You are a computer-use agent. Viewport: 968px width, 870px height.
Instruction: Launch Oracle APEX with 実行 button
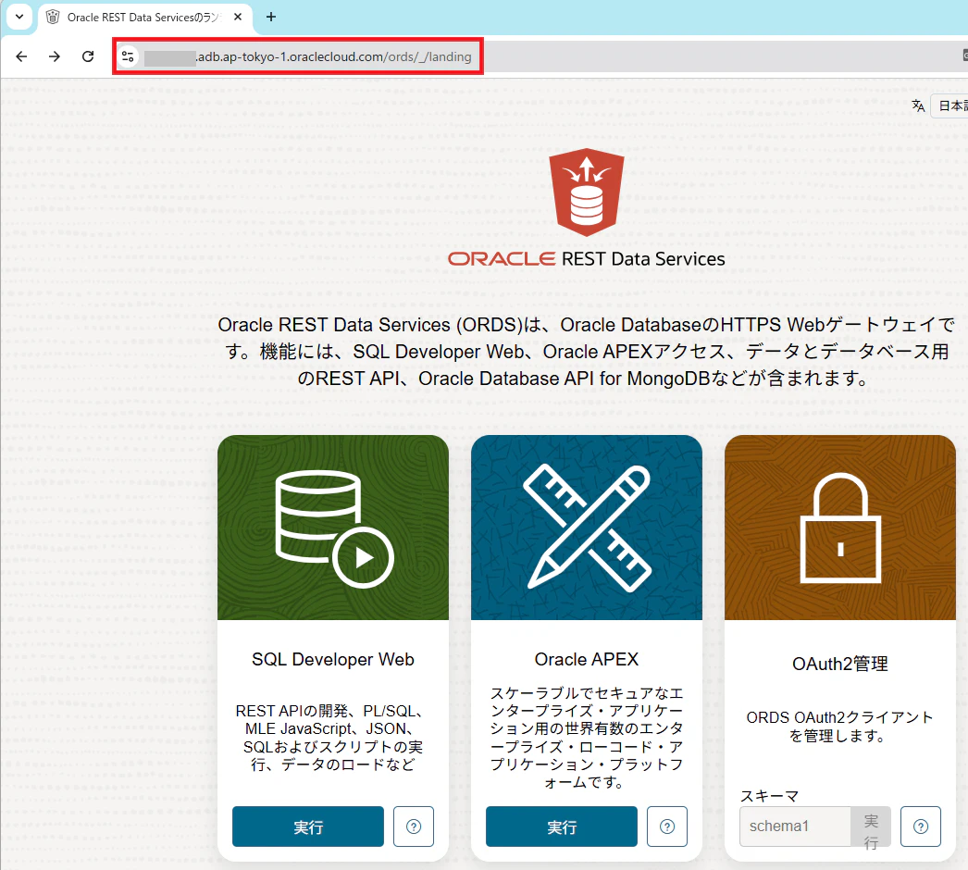562,826
